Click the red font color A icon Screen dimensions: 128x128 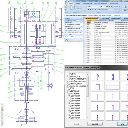[x=95, y=9]
